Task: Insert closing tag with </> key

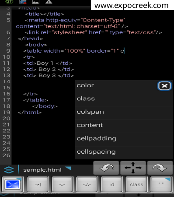Action: click(87, 184)
